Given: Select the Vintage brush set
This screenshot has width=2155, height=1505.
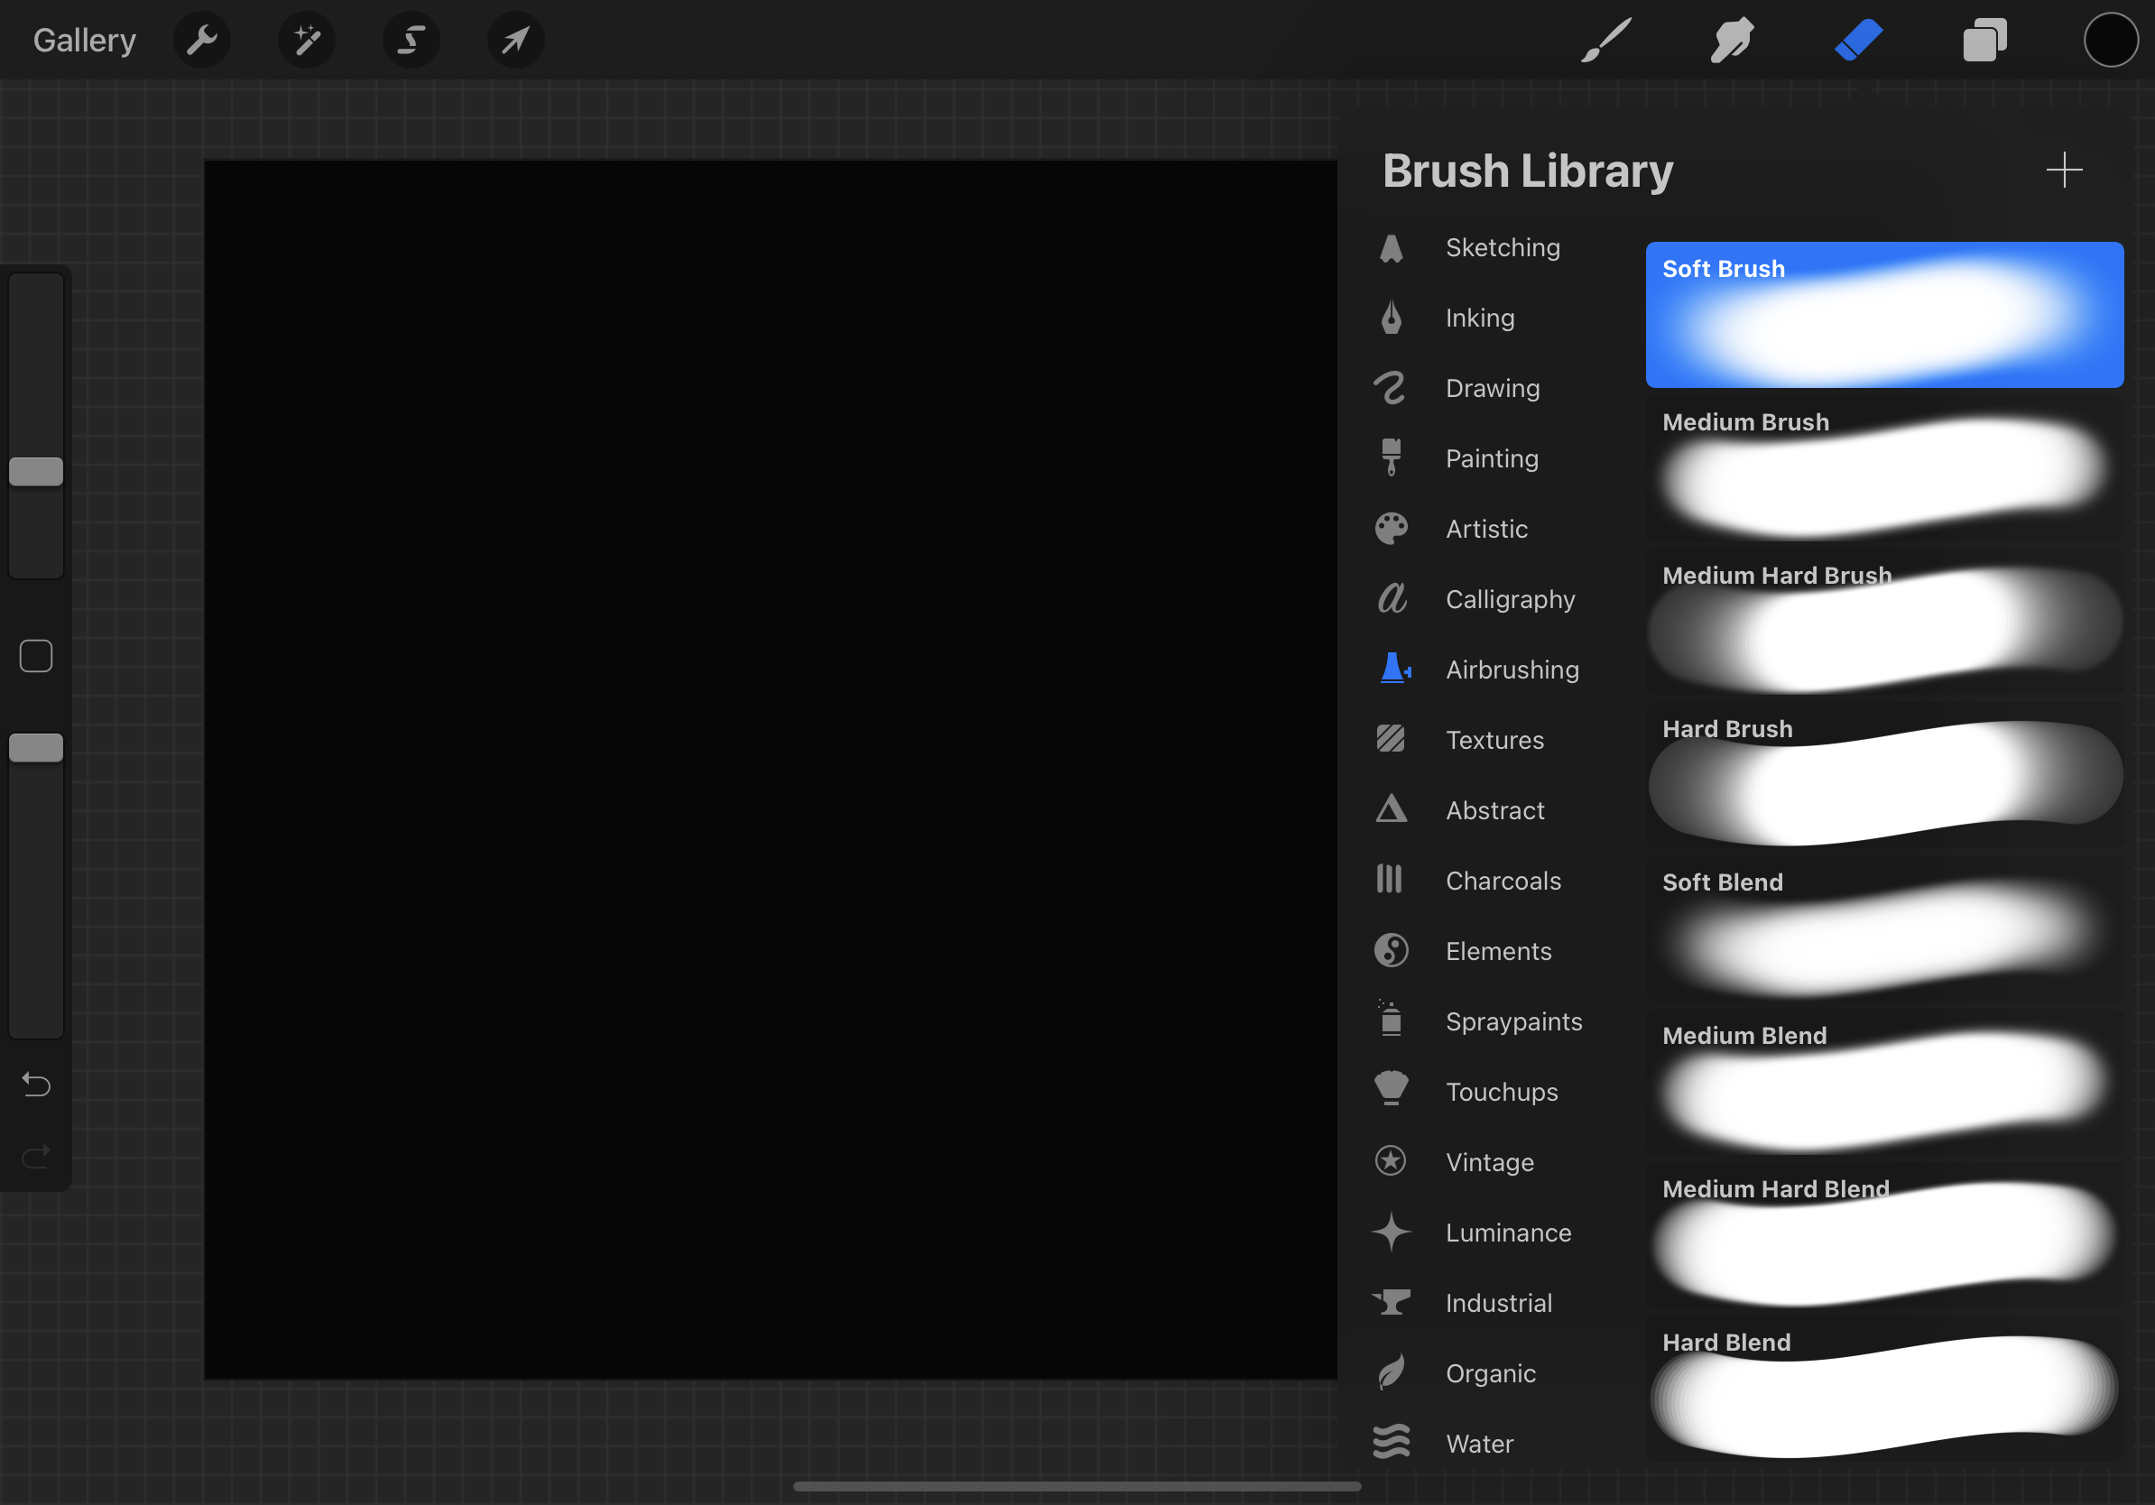Looking at the screenshot, I should click(x=1490, y=1162).
